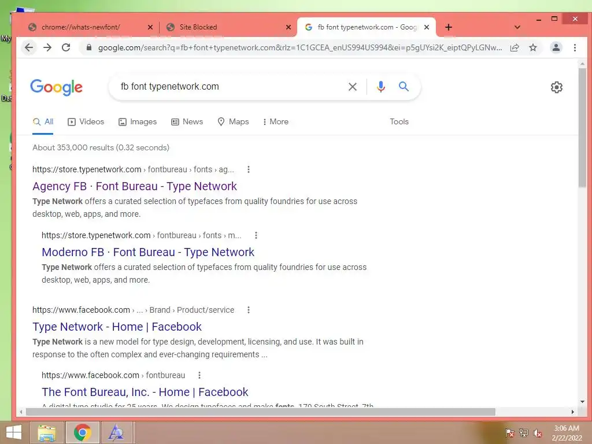This screenshot has width=592, height=444.
Task: Open Agency FB · Font Bureau link
Action: pyautogui.click(x=134, y=186)
